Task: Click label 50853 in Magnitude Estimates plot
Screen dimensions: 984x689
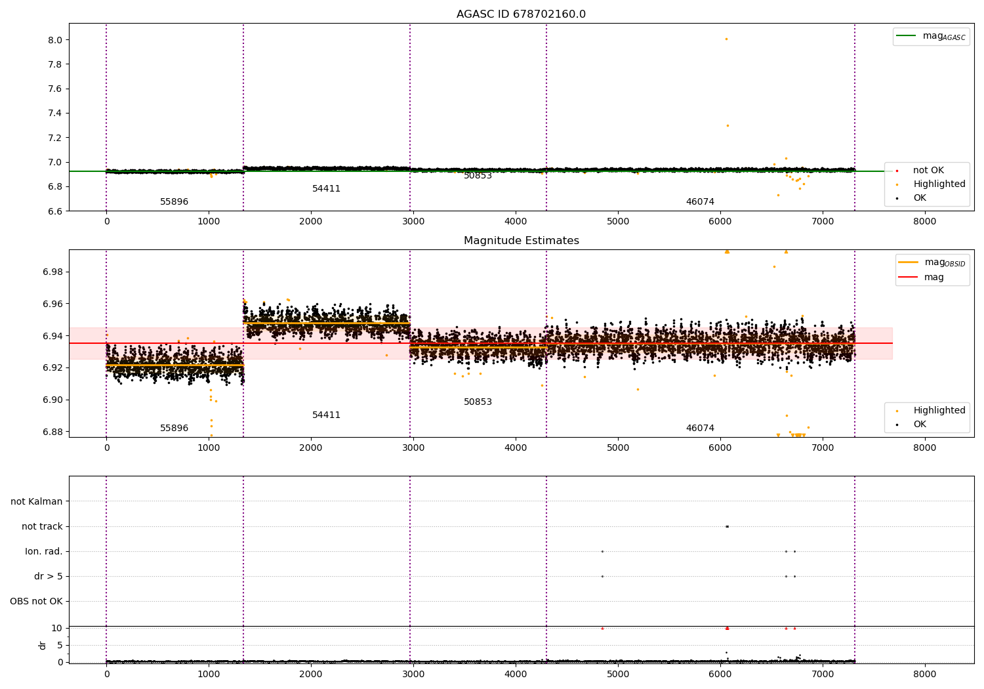Action: (478, 402)
